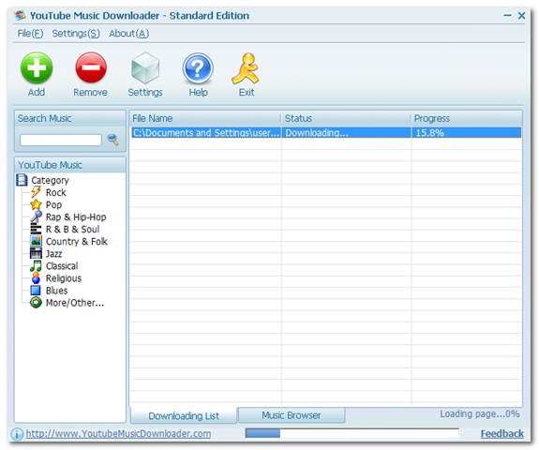Click the Rock lightning bolt icon
This screenshot has width=539, height=450.
pyautogui.click(x=37, y=192)
